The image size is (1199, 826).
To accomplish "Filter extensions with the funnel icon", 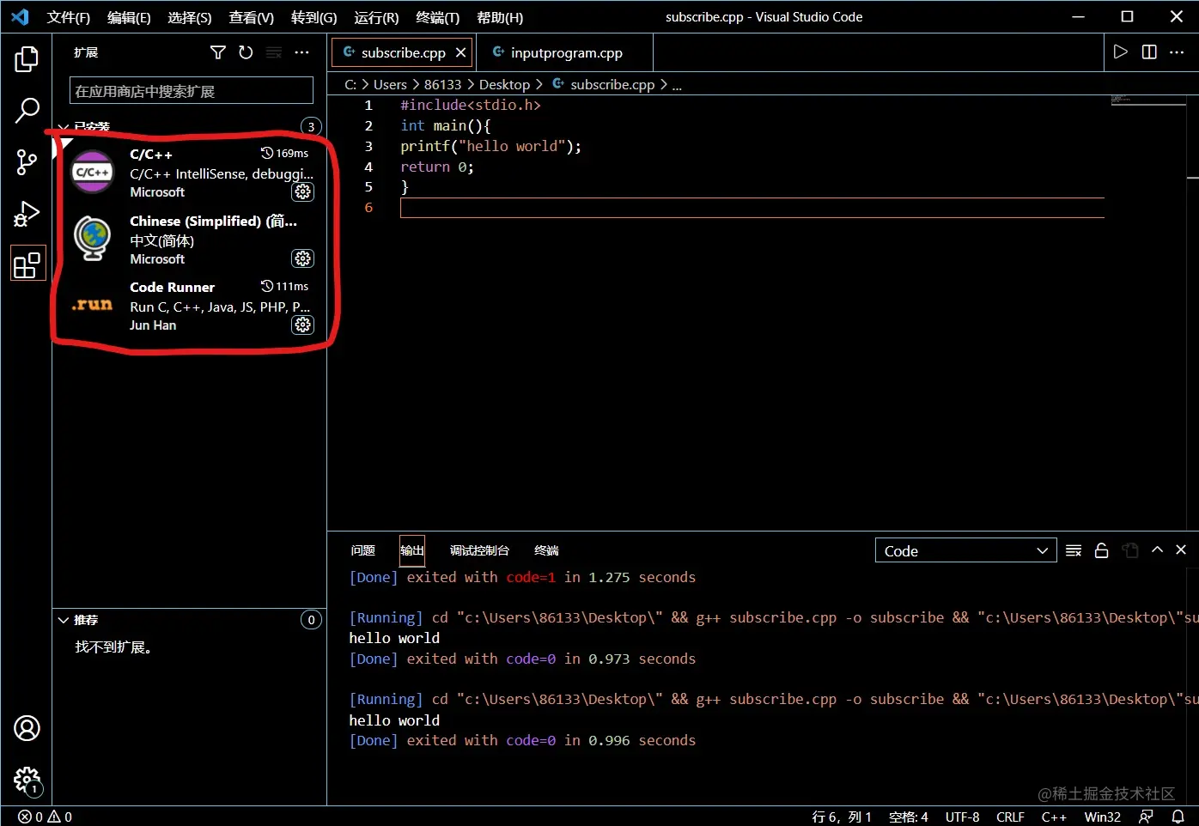I will pyautogui.click(x=218, y=52).
